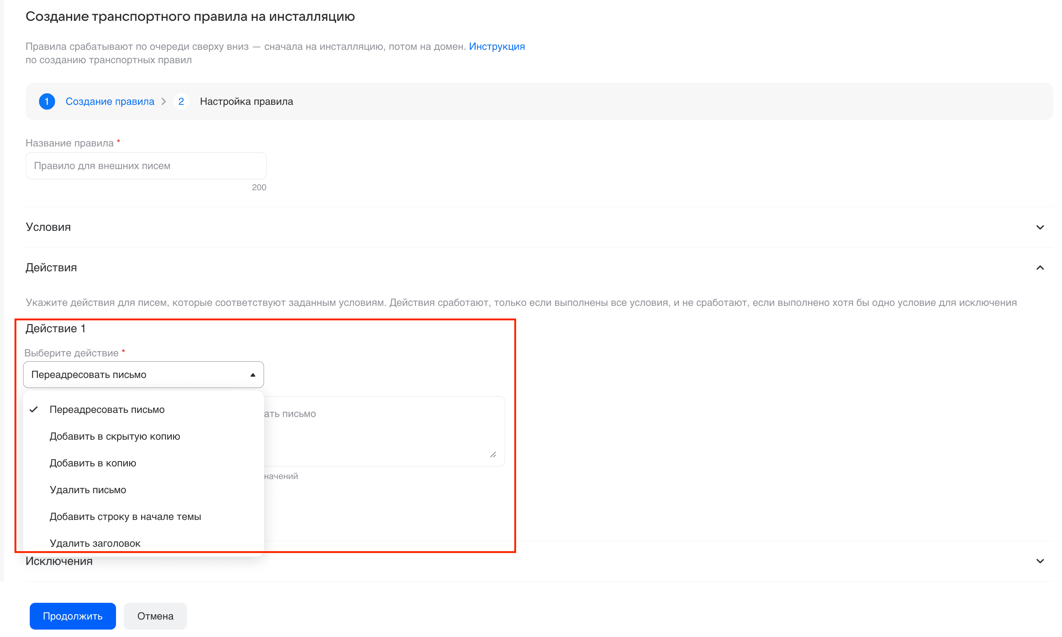Open the Инструкция link
Viewport: 1062px width, 637px height.
496,46
